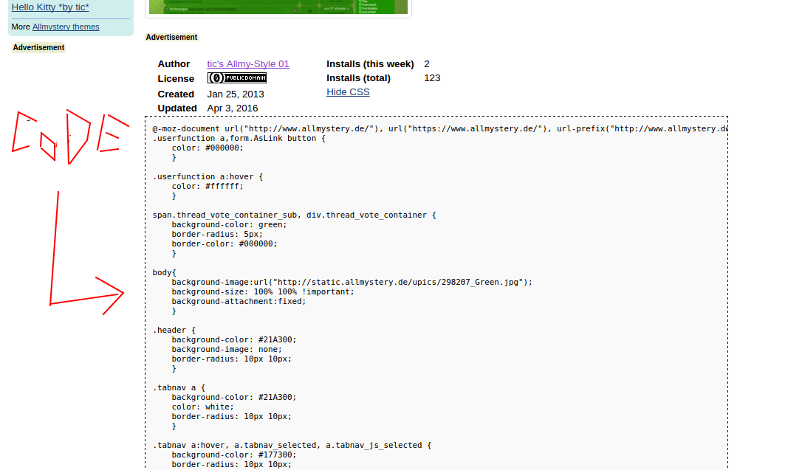802x470 pixels.
Task: Click the 'Apr 3, 2016' updated date
Action: (232, 108)
